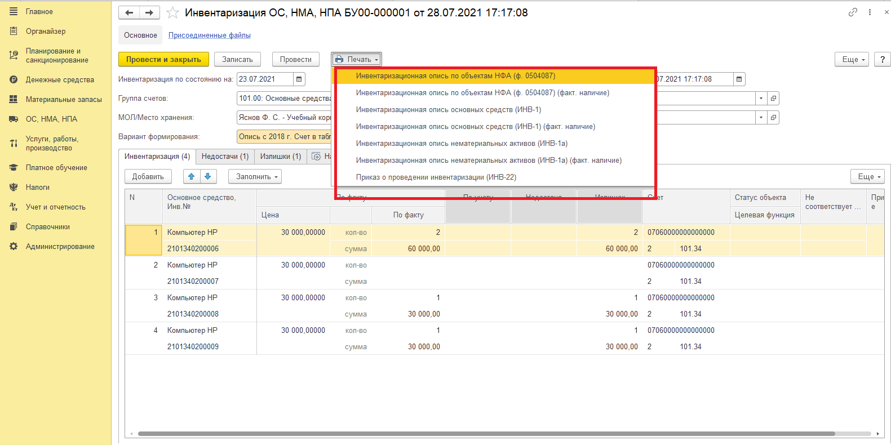The height and width of the screenshot is (445, 891).
Task: Click the Группа счетов field
Action: 285,98
